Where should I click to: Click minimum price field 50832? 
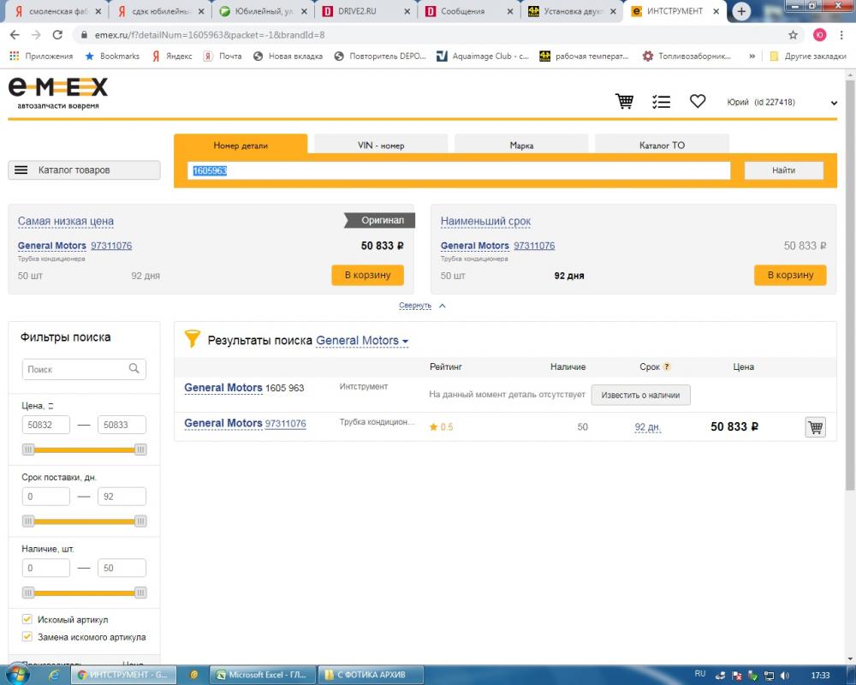tap(46, 425)
